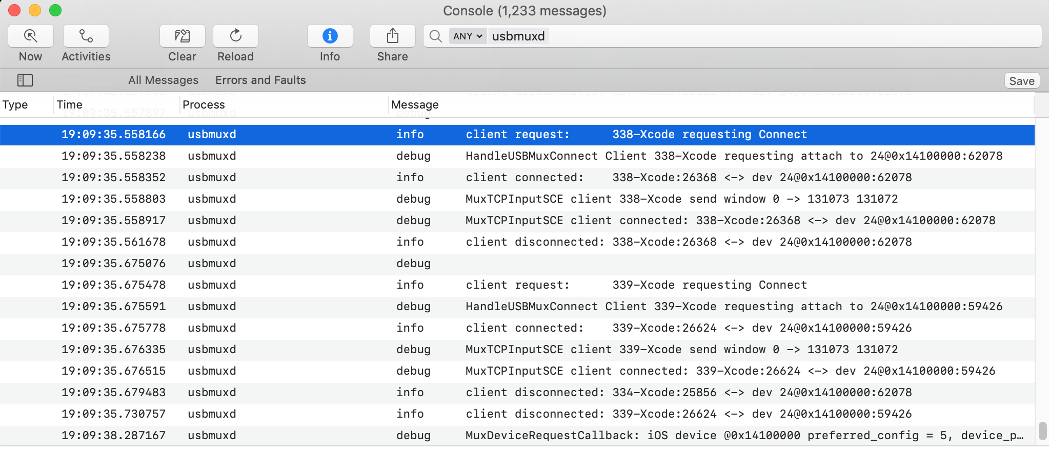Select MuxTCPInputSCE 338-Xcode send window row

517,199
